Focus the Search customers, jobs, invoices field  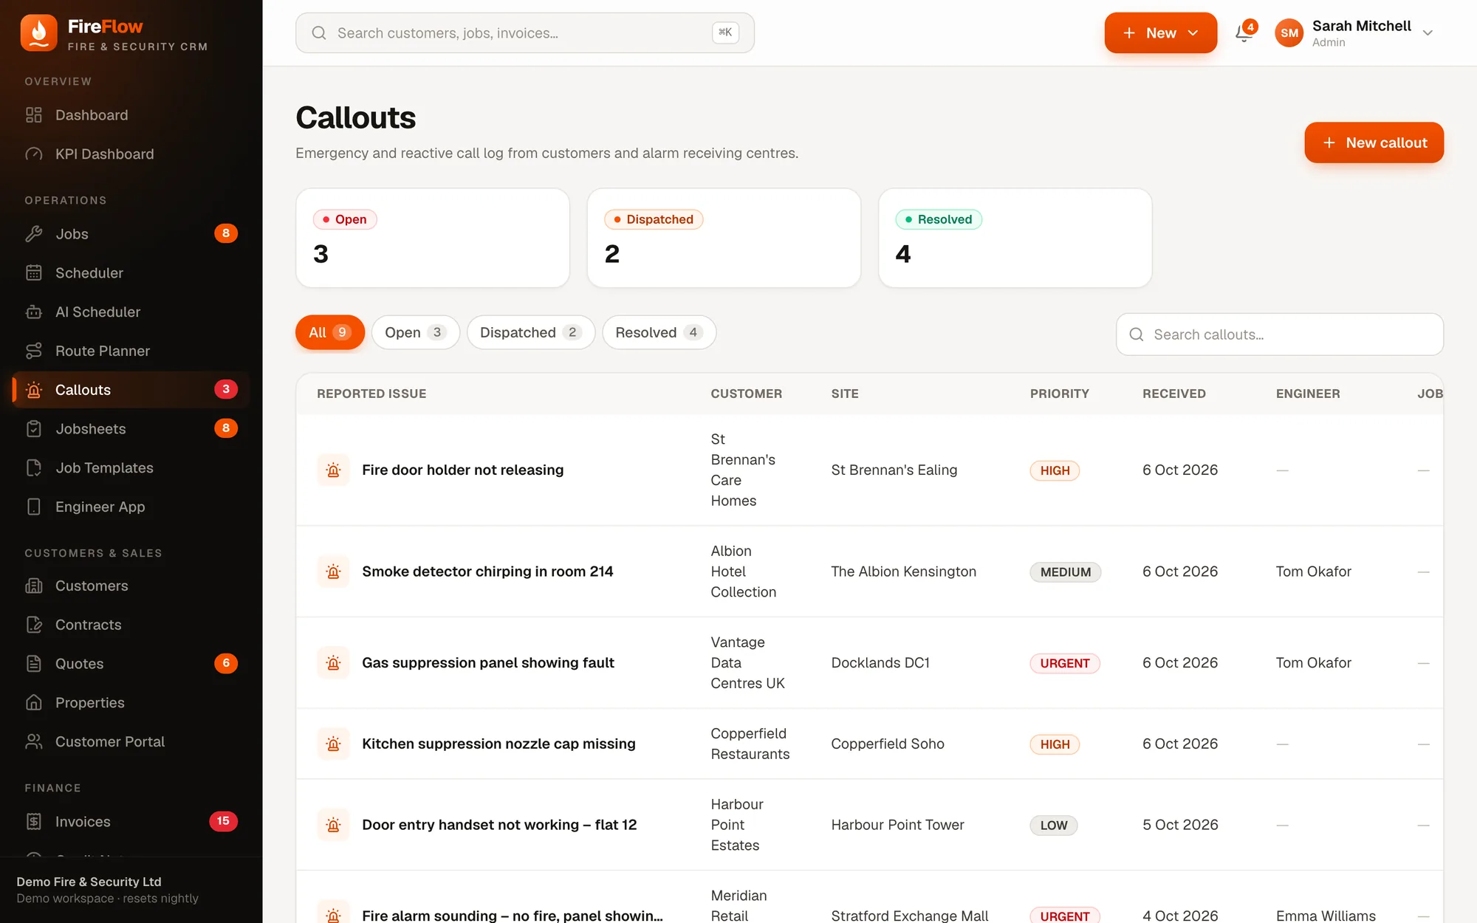tap(525, 32)
